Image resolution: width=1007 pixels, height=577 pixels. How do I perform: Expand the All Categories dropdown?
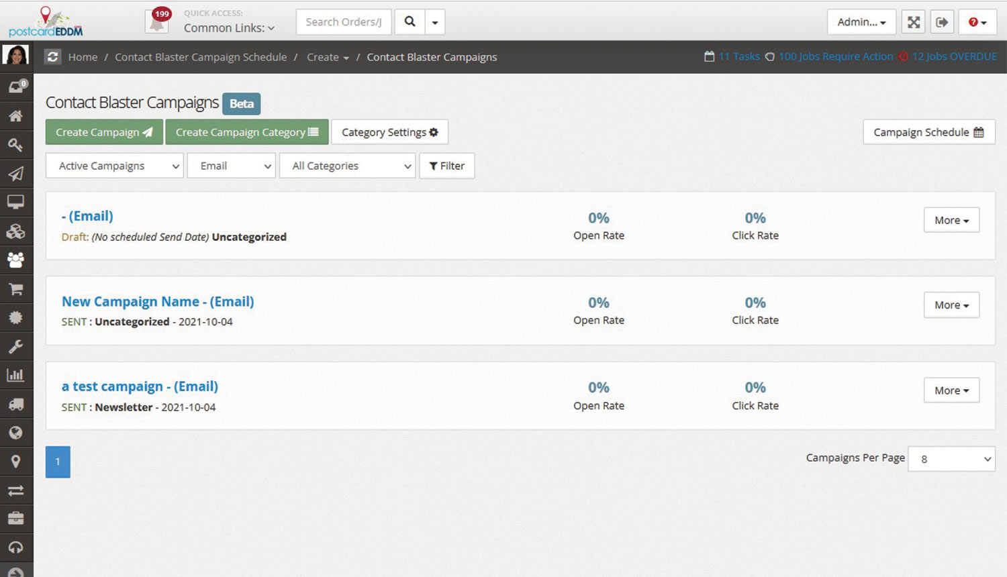[x=348, y=166]
